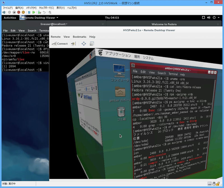The height and width of the screenshot is (188, 224).
Task: Shut down the VM with the red icon
Action: [x=18, y=12]
